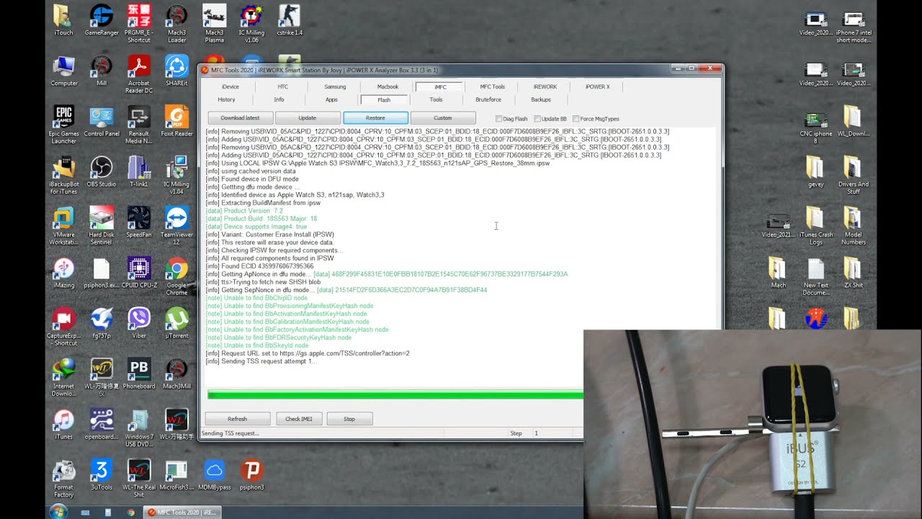Image resolution: width=922 pixels, height=519 pixels.
Task: Open the iTunes desktop icon
Action: click(63, 425)
